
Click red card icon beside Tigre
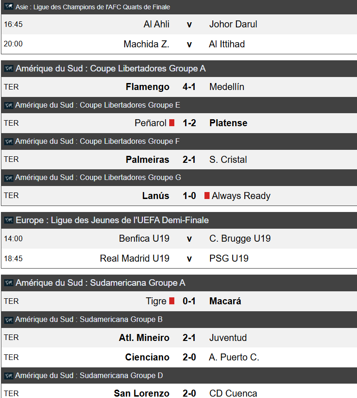click(172, 301)
